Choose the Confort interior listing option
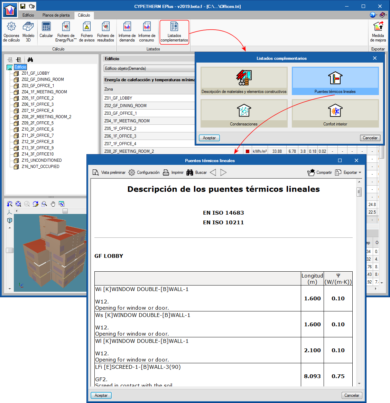The image size is (390, 403). tap(335, 113)
